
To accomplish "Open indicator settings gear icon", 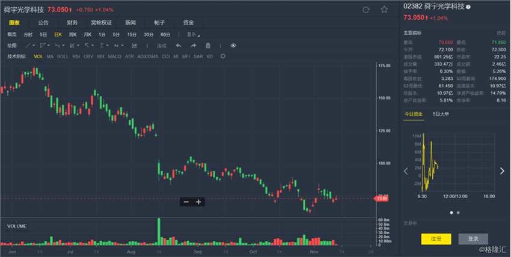I will point(223,56).
